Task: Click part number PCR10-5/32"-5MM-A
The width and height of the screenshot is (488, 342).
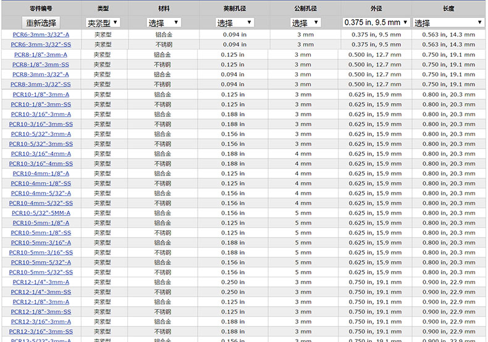Action: [41, 213]
